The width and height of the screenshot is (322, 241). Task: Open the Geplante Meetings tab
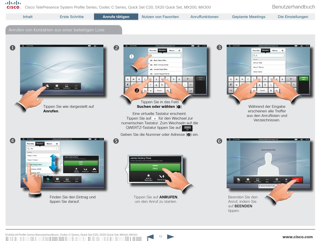tap(248, 17)
